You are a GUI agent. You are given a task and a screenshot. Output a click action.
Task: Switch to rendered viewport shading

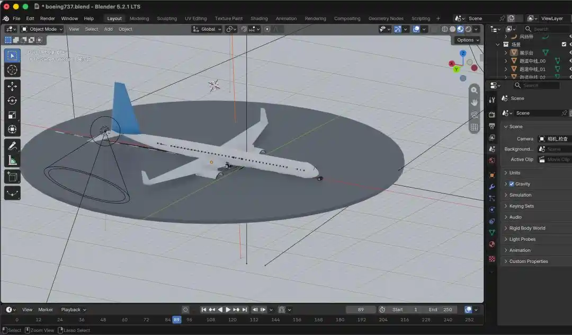point(468,29)
